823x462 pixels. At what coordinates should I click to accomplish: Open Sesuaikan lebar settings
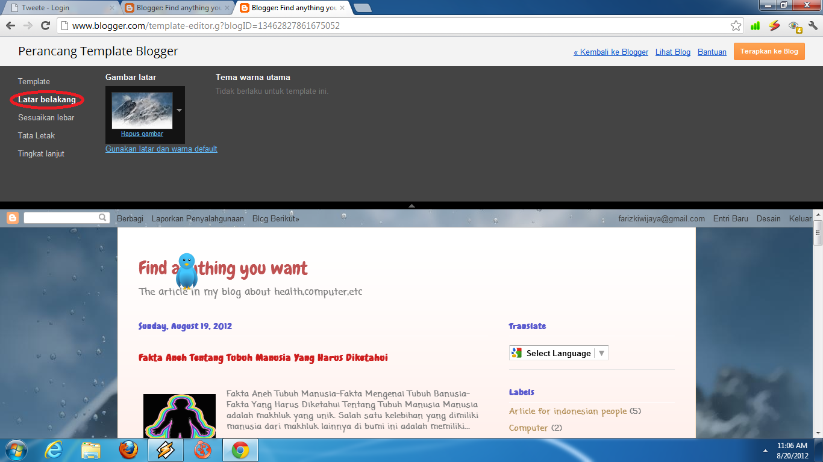46,117
